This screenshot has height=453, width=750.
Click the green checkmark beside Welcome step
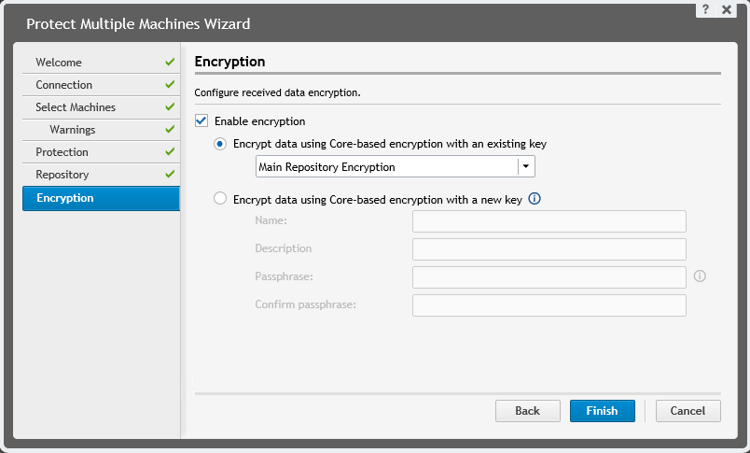point(170,63)
